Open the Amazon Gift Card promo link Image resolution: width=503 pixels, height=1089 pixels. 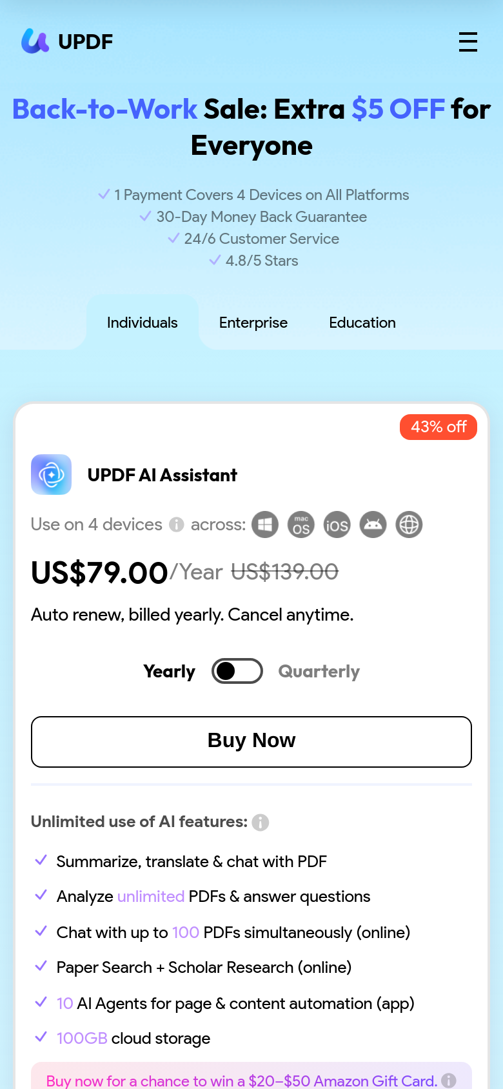[242, 1081]
